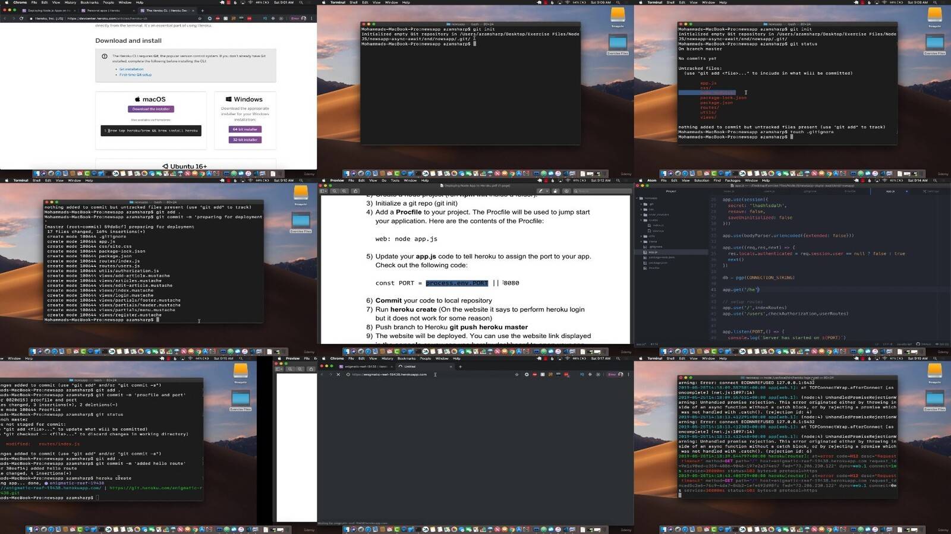Open the History menu in the Heroku CLI Chrome frame
The width and height of the screenshot is (951, 534).
coord(70,2)
